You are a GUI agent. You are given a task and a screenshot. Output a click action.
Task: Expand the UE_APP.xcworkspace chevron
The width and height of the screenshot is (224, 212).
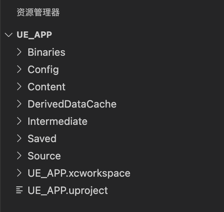click(x=19, y=173)
